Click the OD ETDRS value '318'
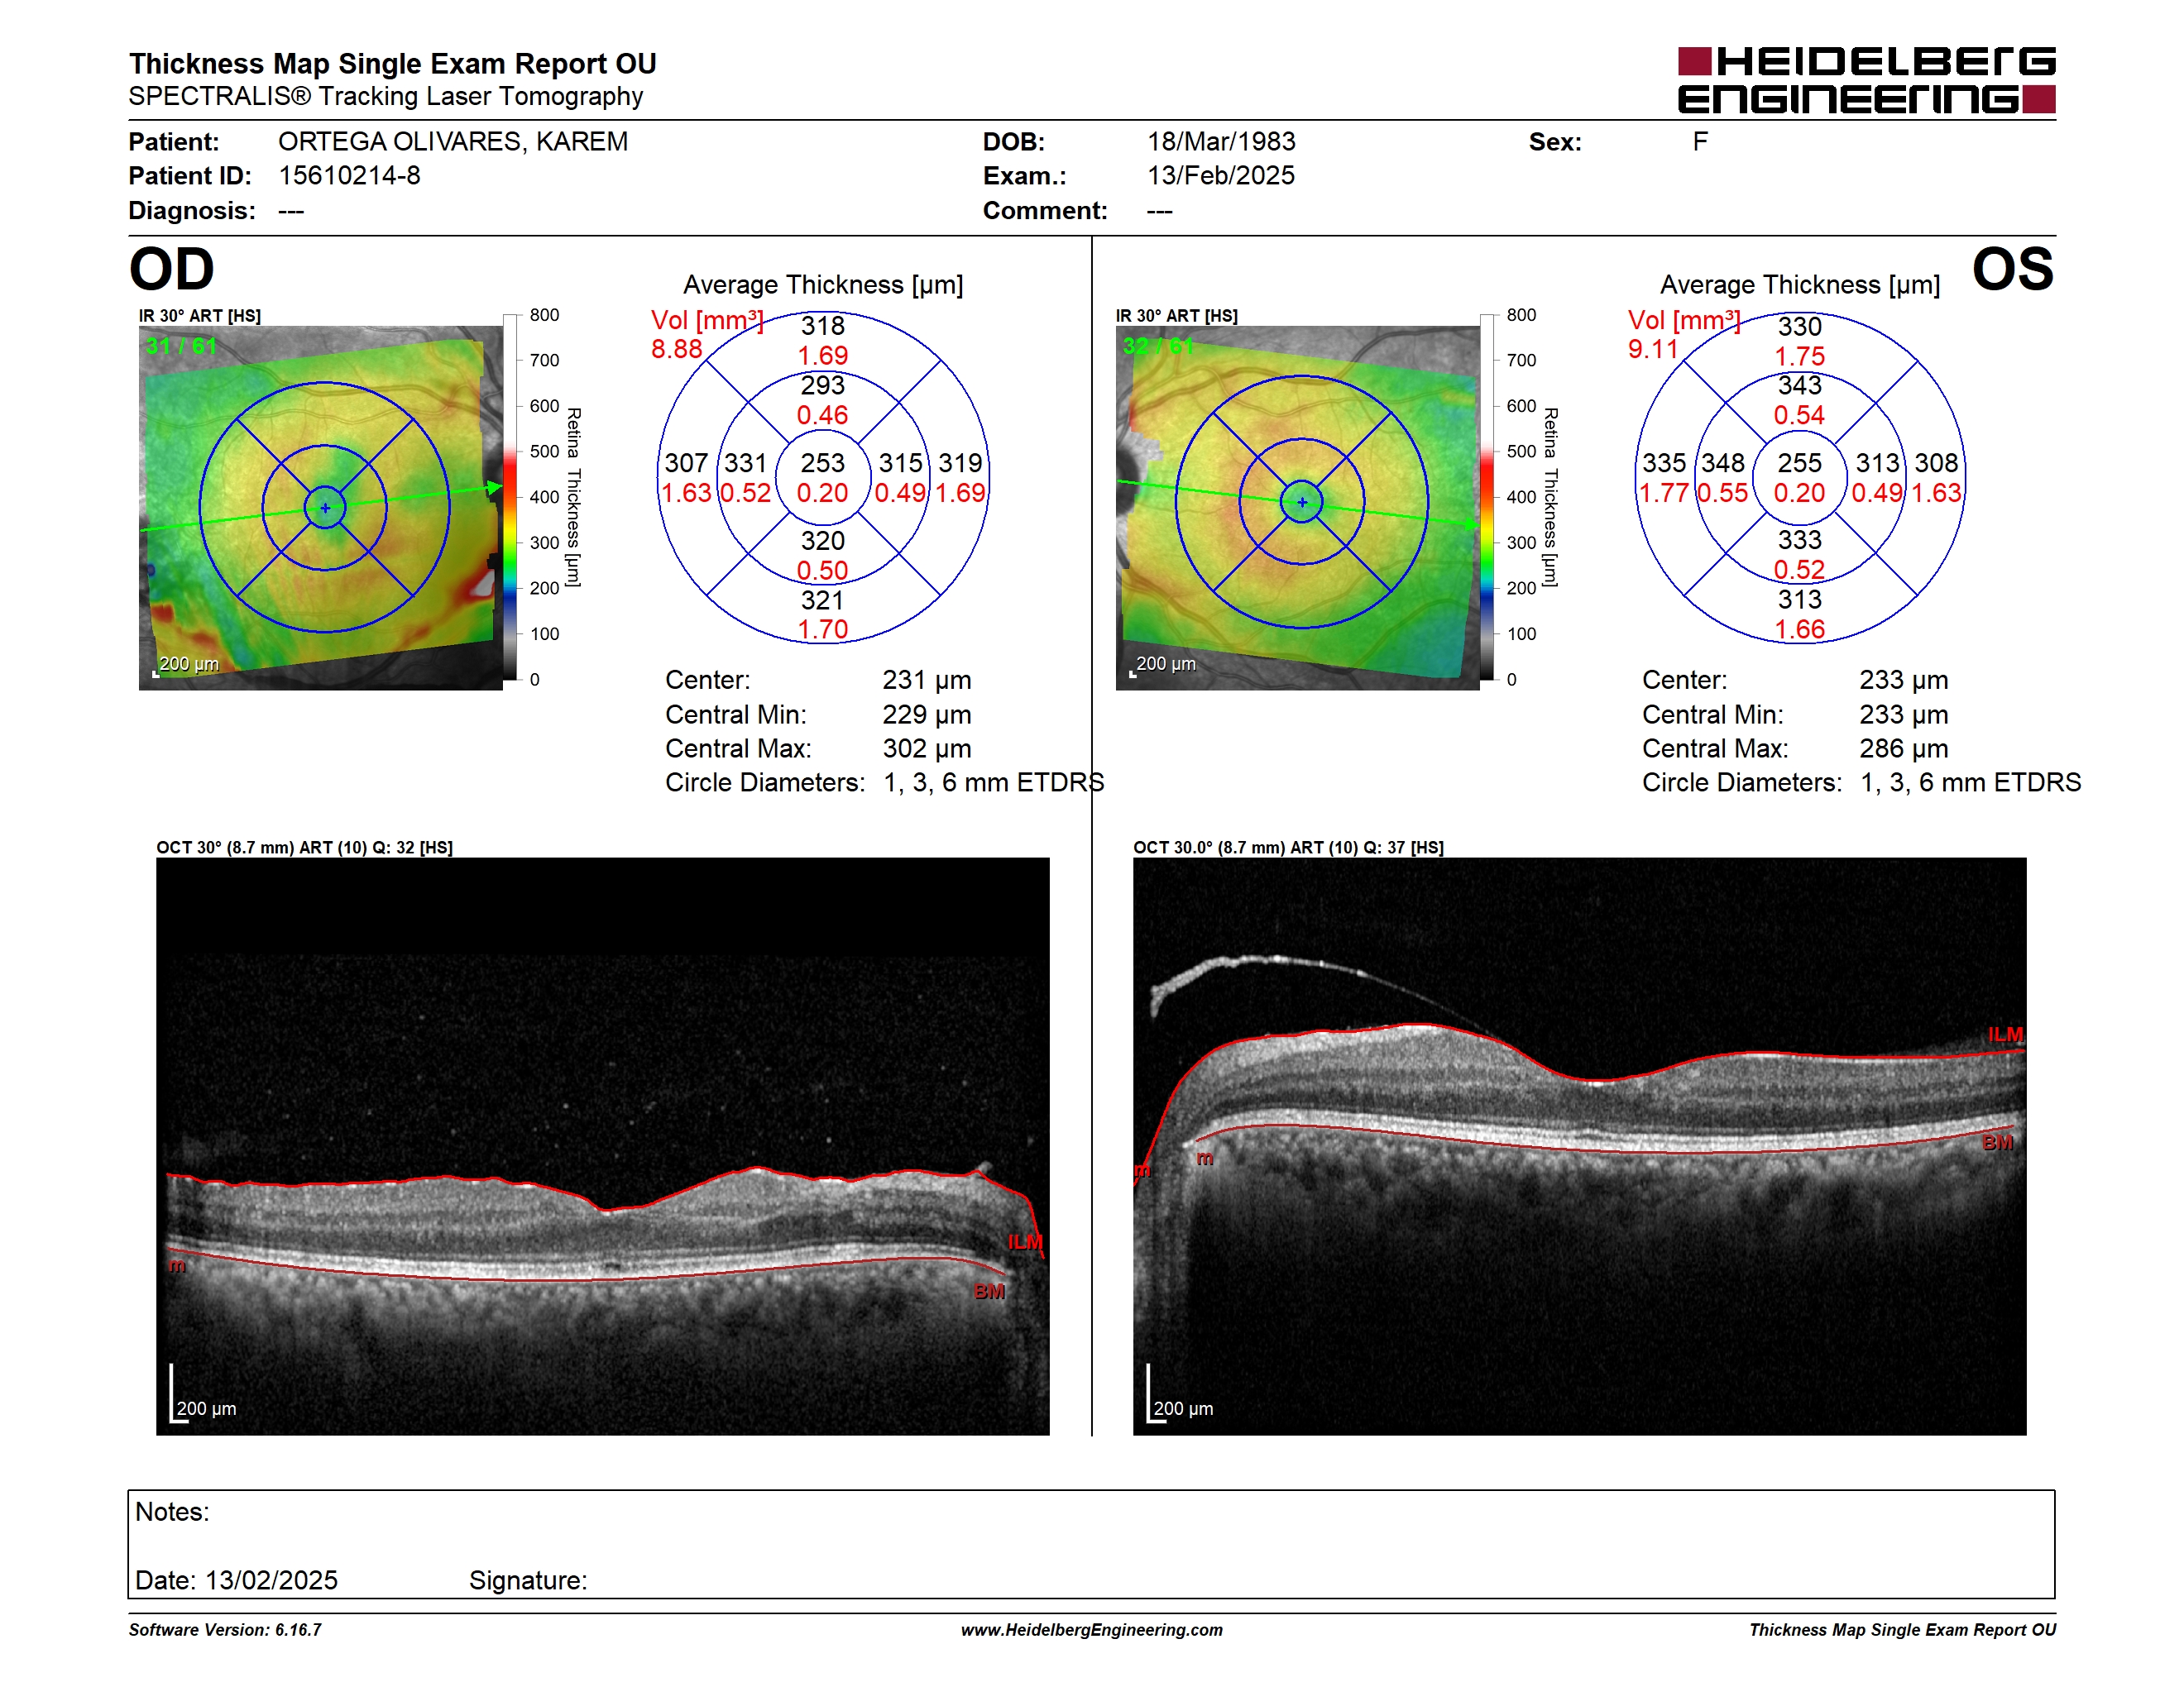 point(823,326)
